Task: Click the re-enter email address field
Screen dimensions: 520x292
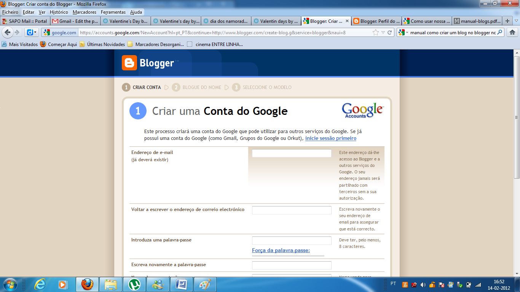Action: point(292,210)
